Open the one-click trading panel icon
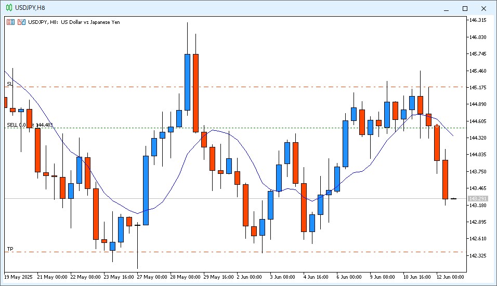497x286 pixels. click(10, 22)
